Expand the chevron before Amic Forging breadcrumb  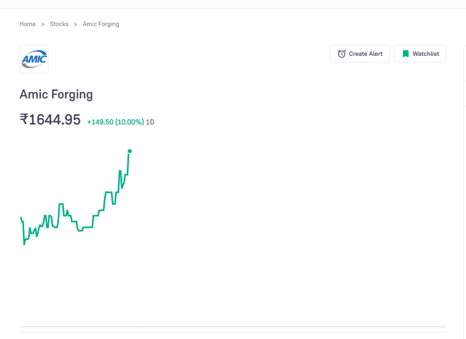(x=74, y=24)
